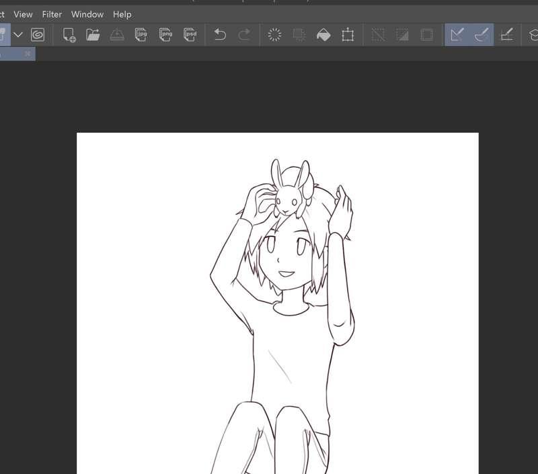Export the image as jpg
This screenshot has height=474, width=538.
coord(141,35)
